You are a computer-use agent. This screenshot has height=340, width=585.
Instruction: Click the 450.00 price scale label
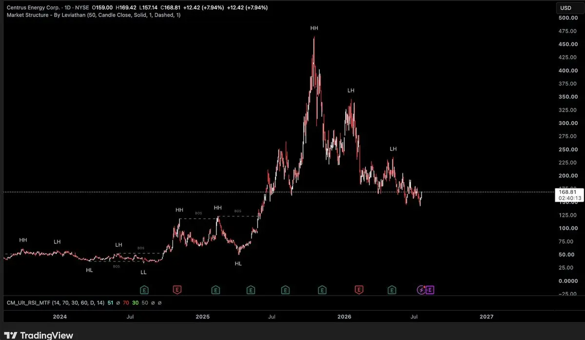[x=568, y=44]
